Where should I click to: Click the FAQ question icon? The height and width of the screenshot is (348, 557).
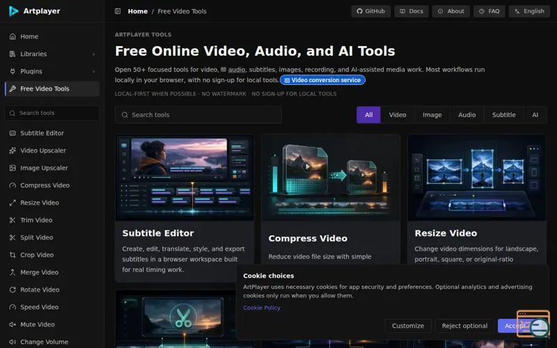pyautogui.click(x=482, y=11)
